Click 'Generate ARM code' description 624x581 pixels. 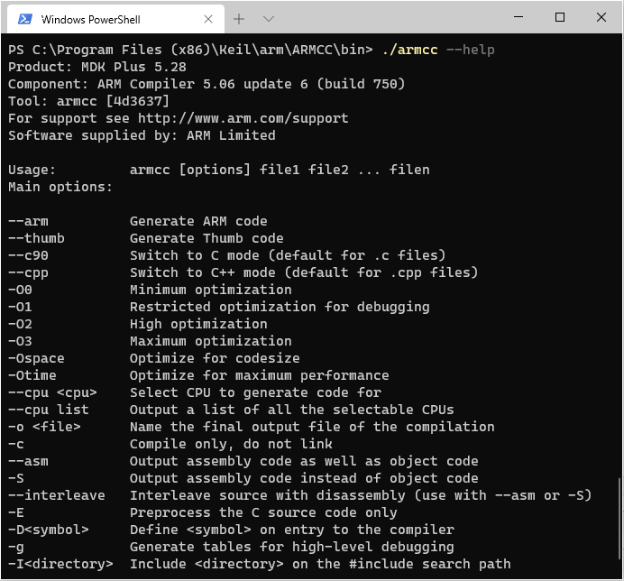[198, 221]
